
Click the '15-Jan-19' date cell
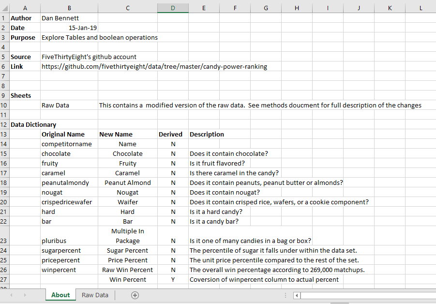tap(69, 28)
